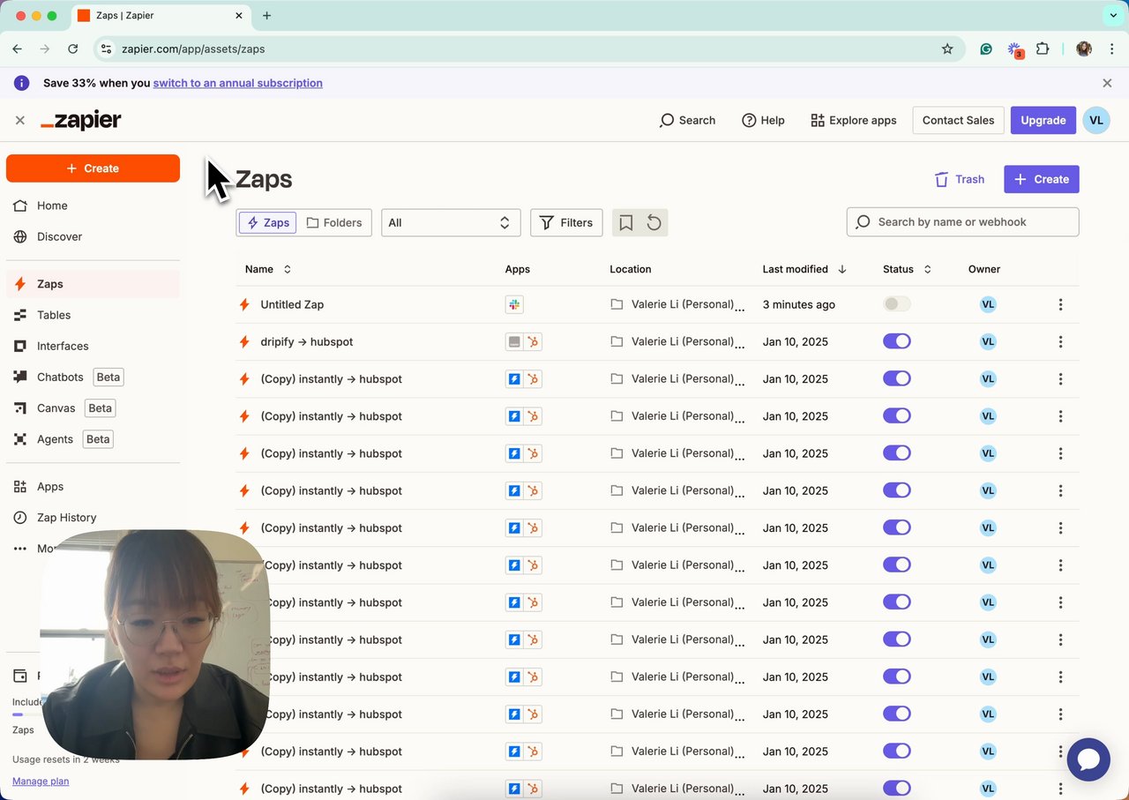View site information icon in address bar
The image size is (1129, 800).
click(107, 49)
